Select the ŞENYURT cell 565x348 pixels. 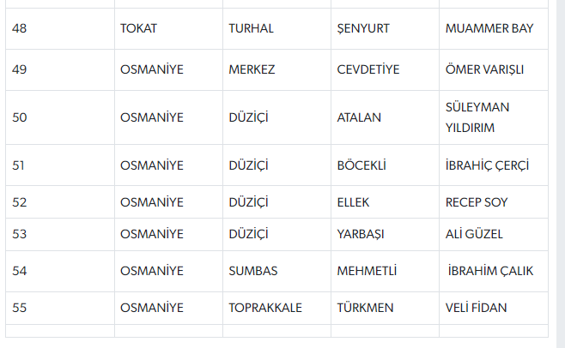coord(385,29)
